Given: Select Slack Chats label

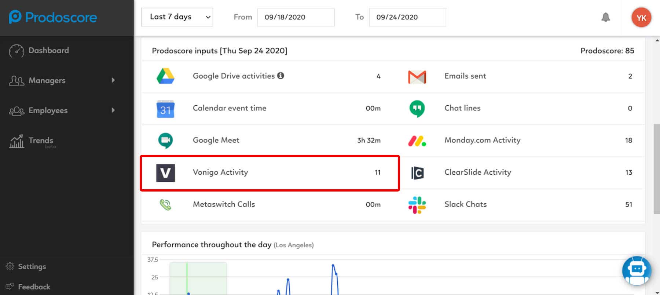Looking at the screenshot, I should tap(466, 204).
